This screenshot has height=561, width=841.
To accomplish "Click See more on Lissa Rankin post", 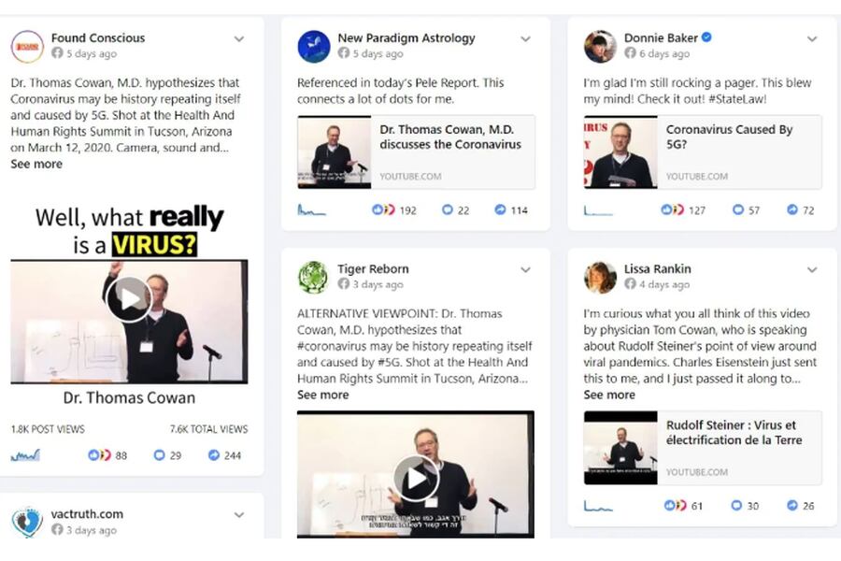I will (609, 396).
